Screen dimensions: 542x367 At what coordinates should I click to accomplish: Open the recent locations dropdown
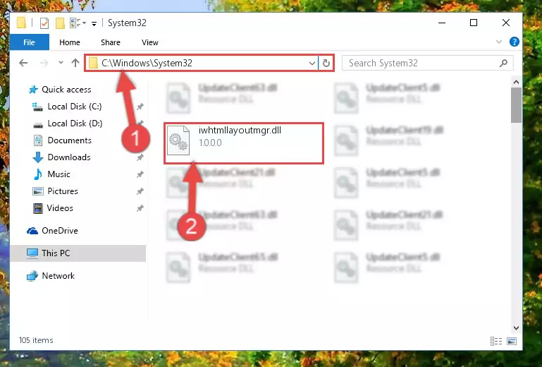[61, 63]
